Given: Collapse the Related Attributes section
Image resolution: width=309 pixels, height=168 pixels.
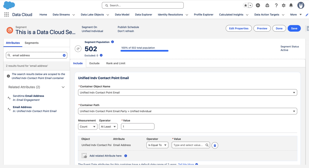Looking at the screenshot, I should pyautogui.click(x=63, y=87).
